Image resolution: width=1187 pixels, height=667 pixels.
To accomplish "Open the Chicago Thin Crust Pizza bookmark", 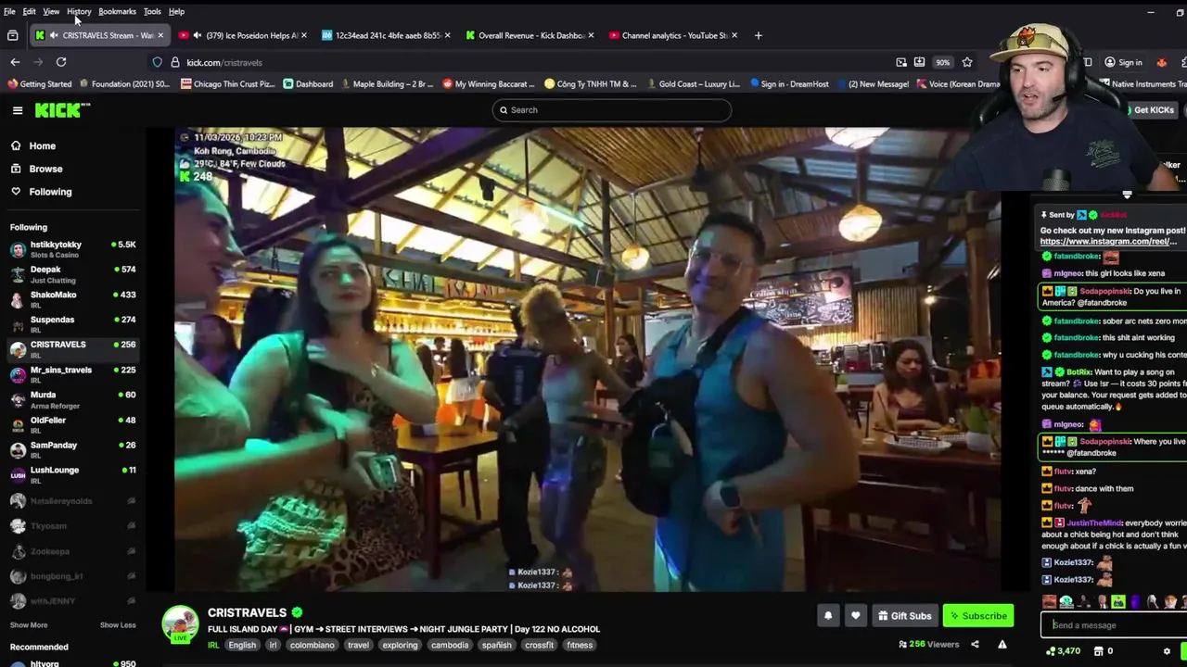I will [227, 83].
